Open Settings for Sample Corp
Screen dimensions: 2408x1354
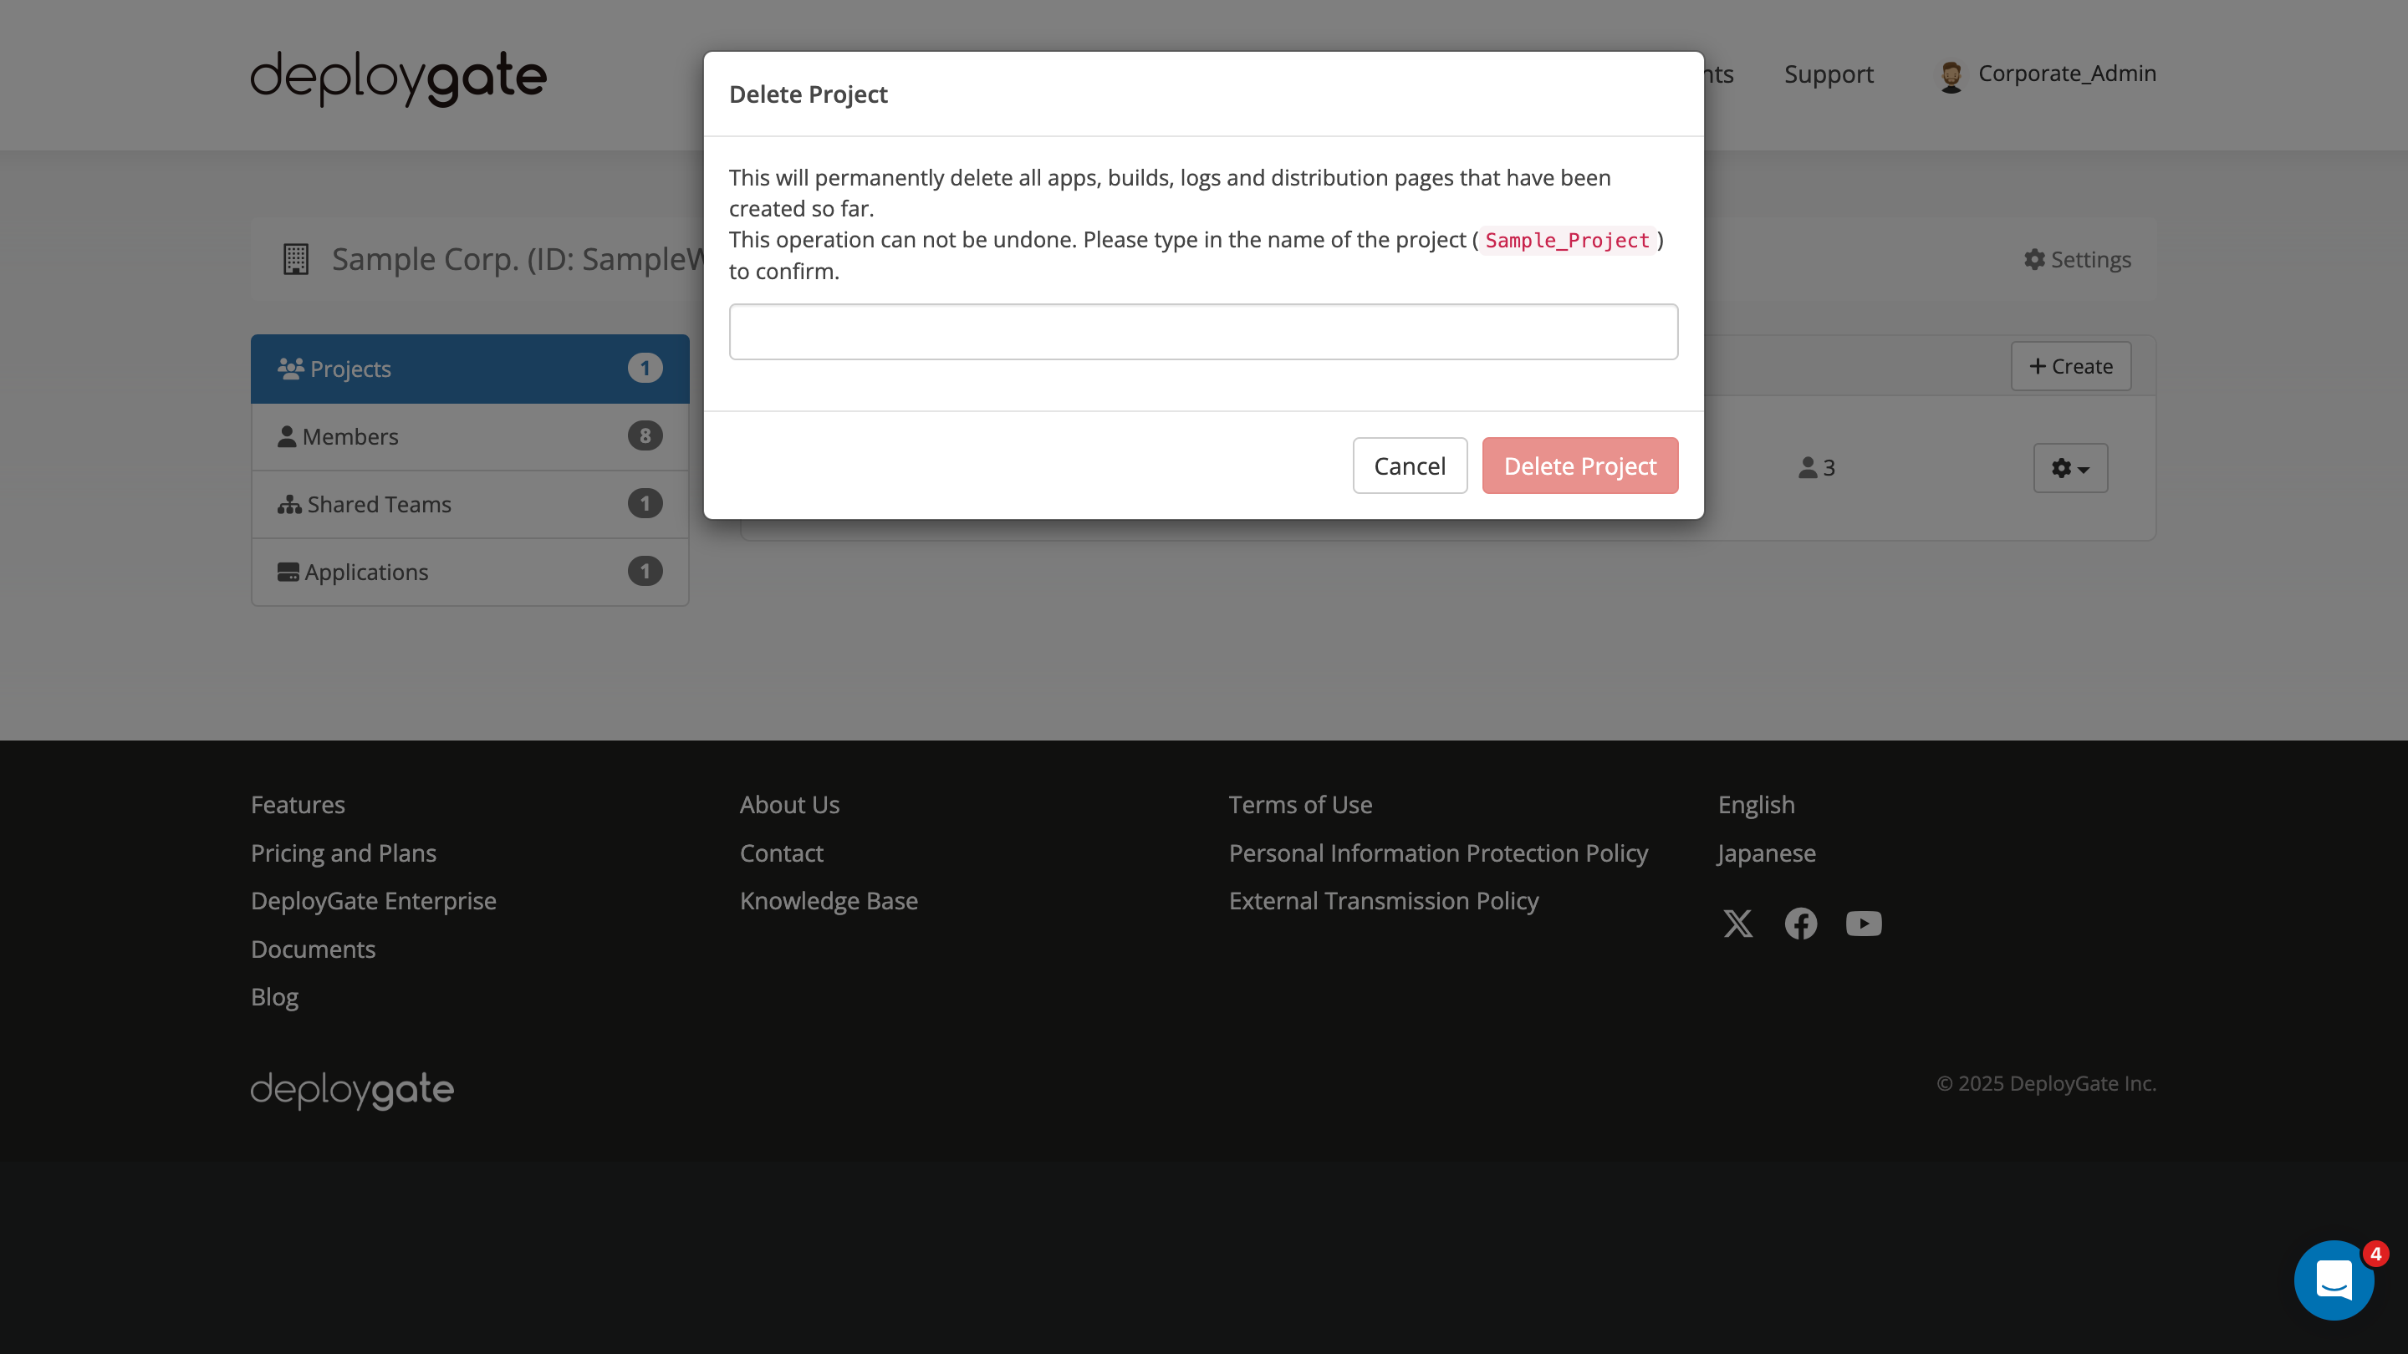click(2076, 259)
